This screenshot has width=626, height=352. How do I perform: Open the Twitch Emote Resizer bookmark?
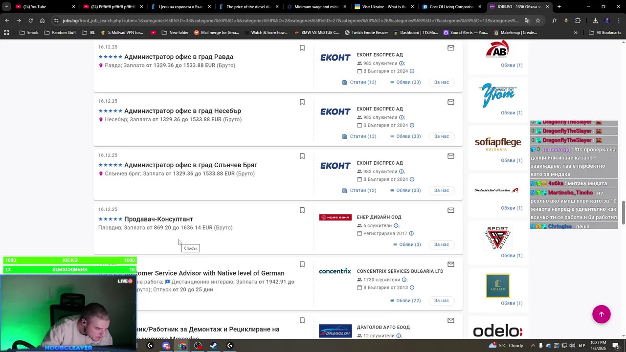(x=366, y=33)
